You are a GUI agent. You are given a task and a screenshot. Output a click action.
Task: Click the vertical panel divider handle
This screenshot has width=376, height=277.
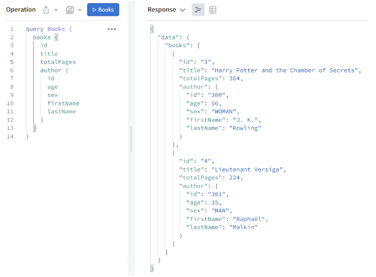tap(131, 139)
